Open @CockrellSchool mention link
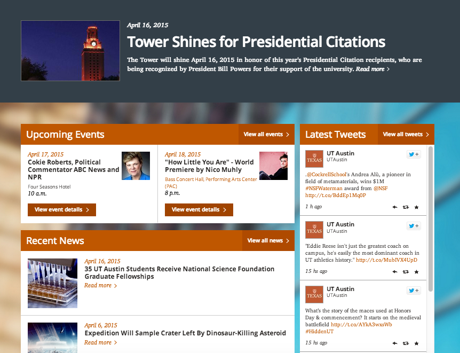 coord(327,175)
